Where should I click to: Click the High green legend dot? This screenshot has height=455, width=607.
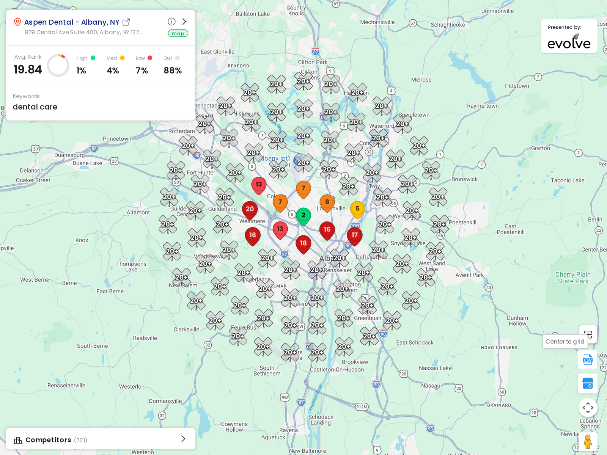(93, 58)
